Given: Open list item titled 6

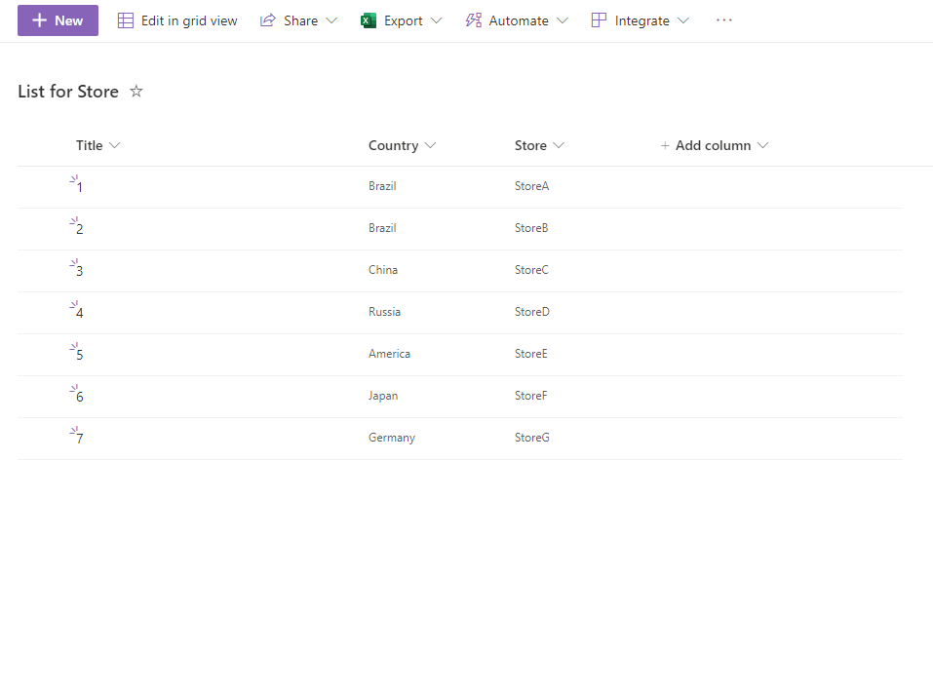Looking at the screenshot, I should point(80,397).
